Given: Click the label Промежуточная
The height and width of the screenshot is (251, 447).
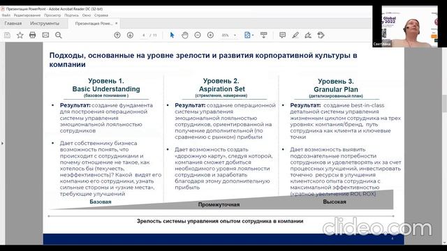Looking at the screenshot, I should (x=219, y=204).
